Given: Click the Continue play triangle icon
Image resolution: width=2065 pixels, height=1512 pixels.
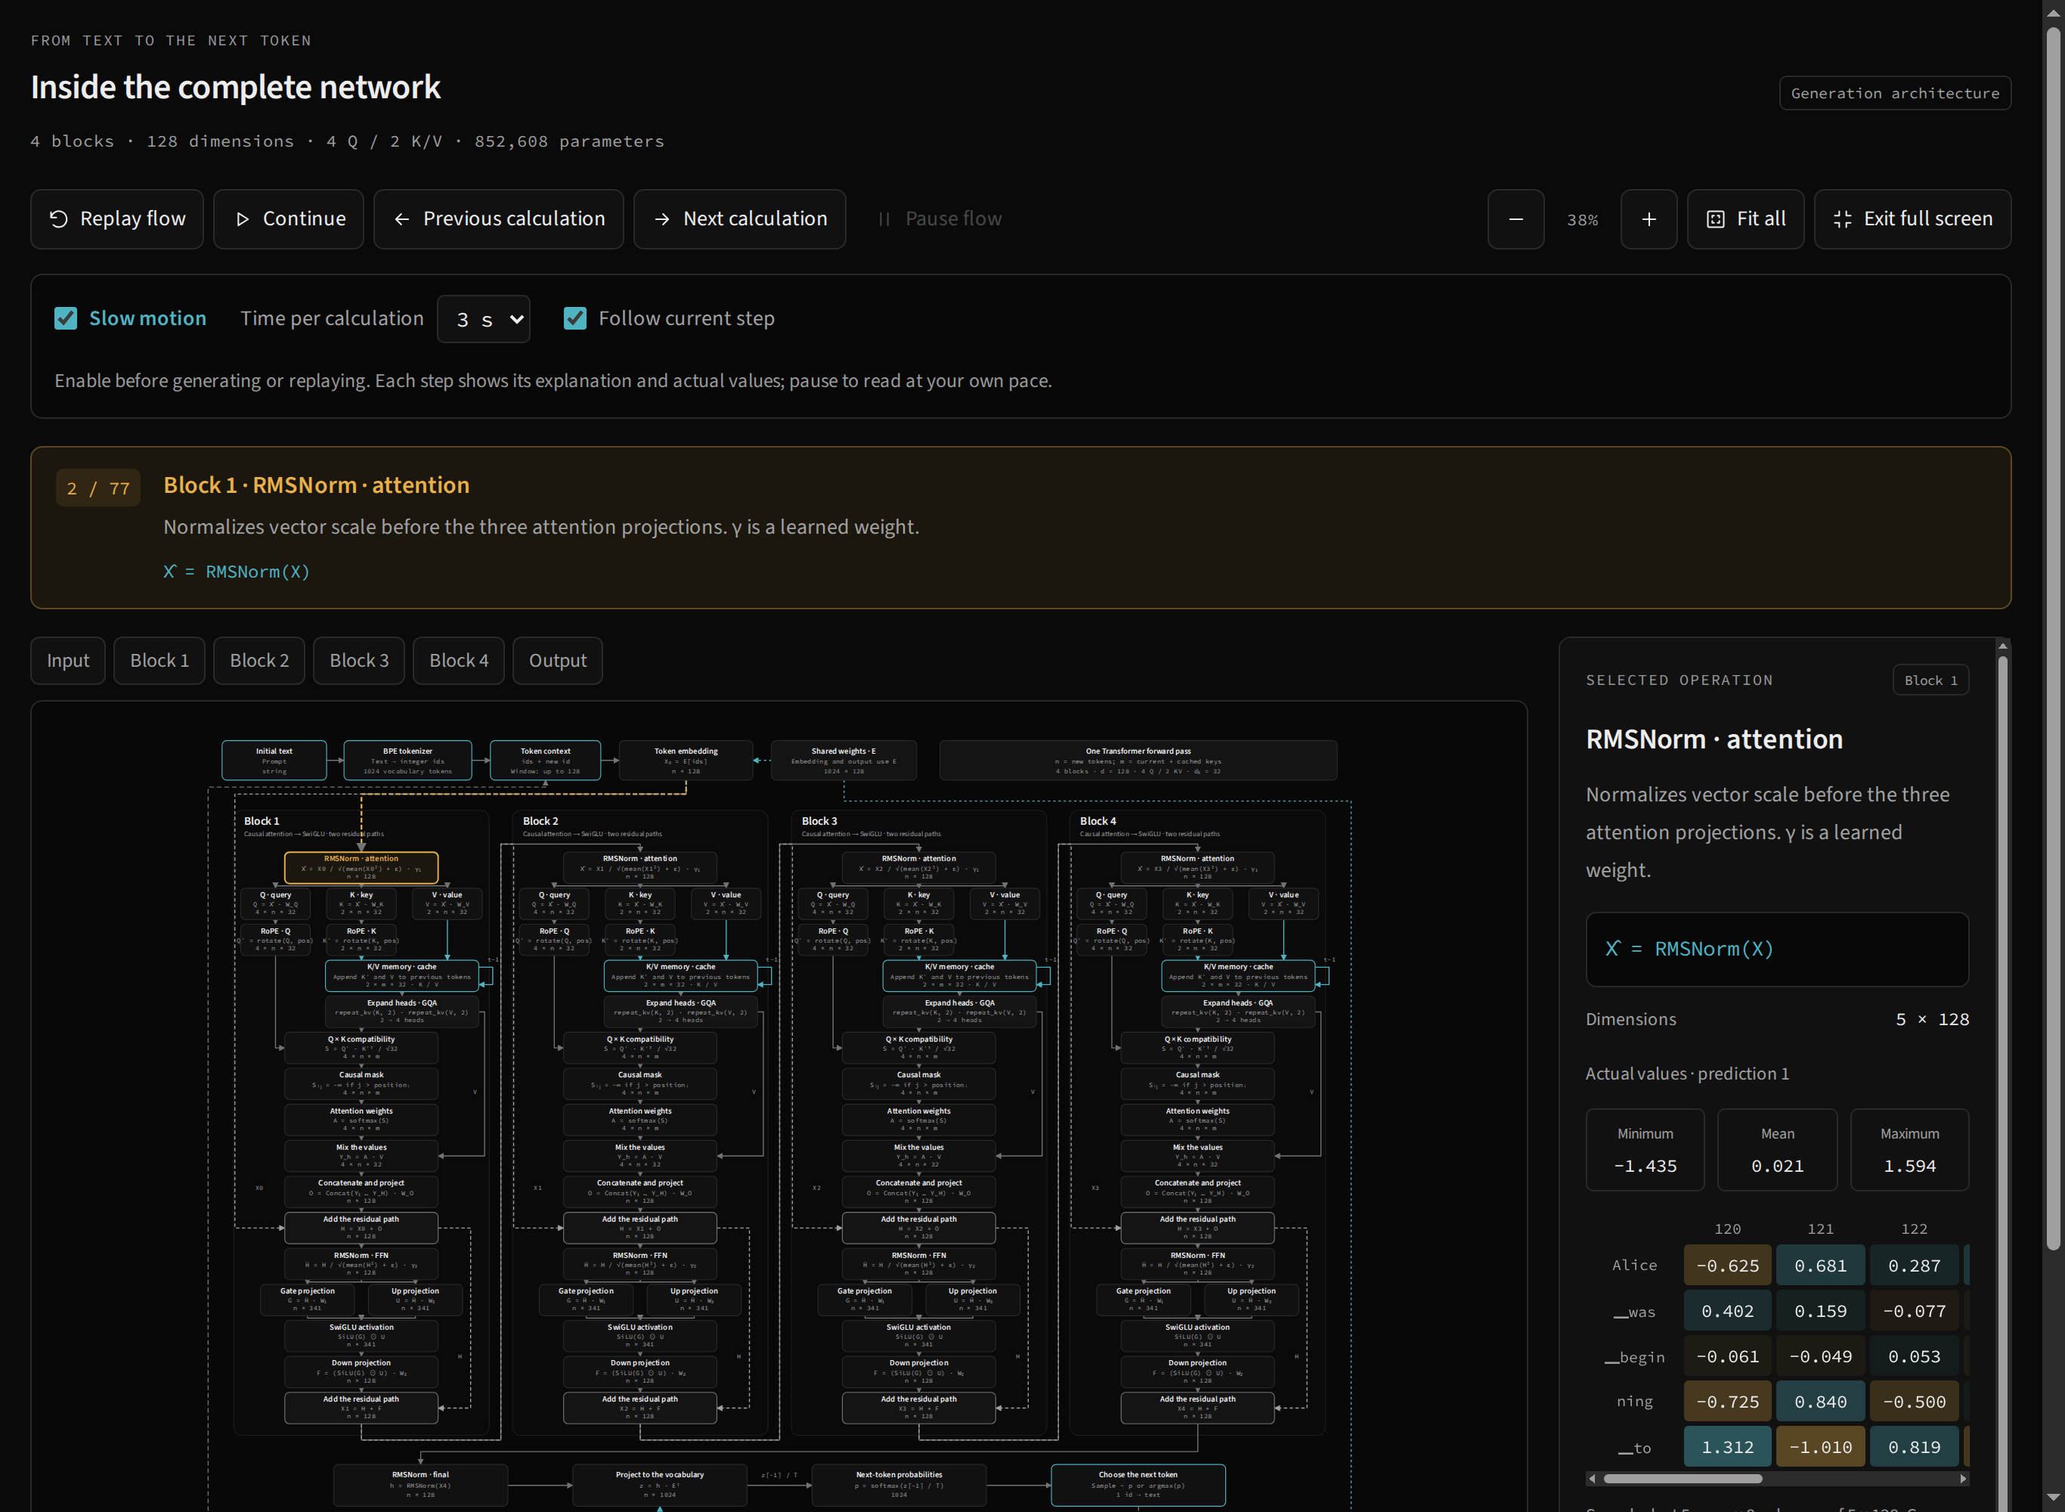Looking at the screenshot, I should pyautogui.click(x=243, y=218).
